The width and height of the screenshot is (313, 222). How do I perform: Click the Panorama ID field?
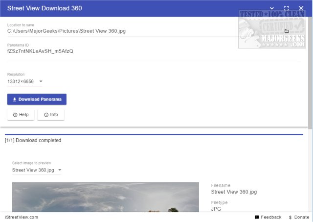[154, 51]
